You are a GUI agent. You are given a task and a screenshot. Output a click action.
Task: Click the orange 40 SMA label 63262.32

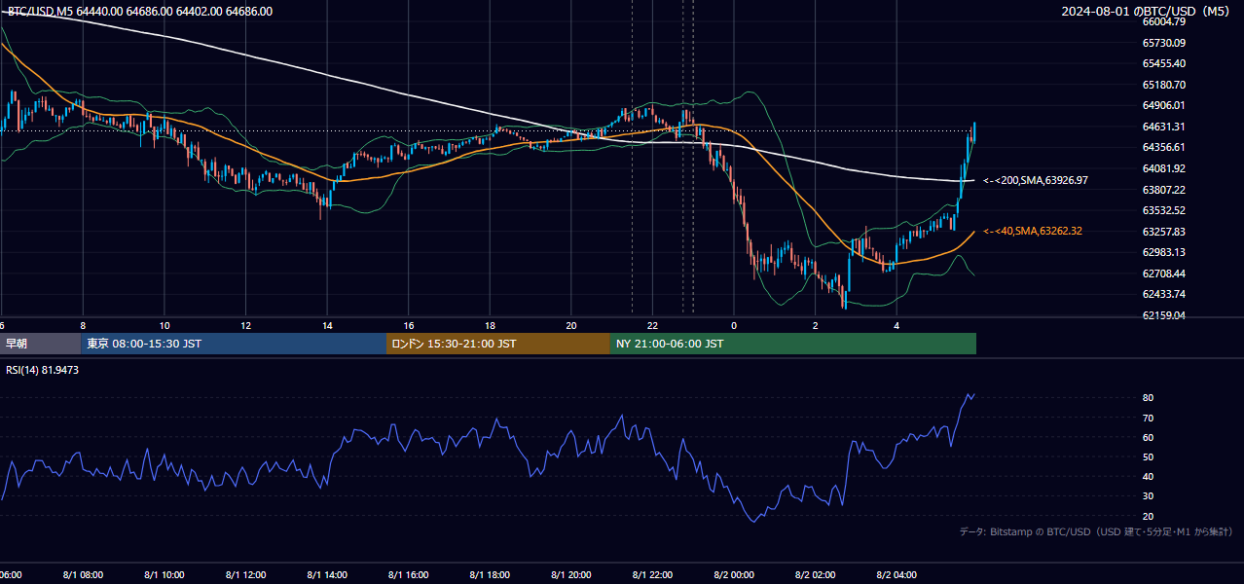(1033, 231)
